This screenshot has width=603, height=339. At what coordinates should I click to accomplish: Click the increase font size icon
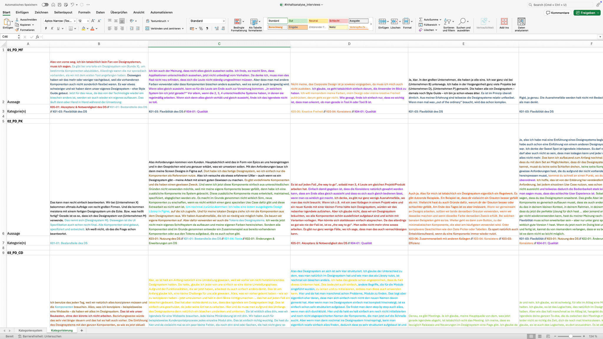pyautogui.click(x=93, y=21)
